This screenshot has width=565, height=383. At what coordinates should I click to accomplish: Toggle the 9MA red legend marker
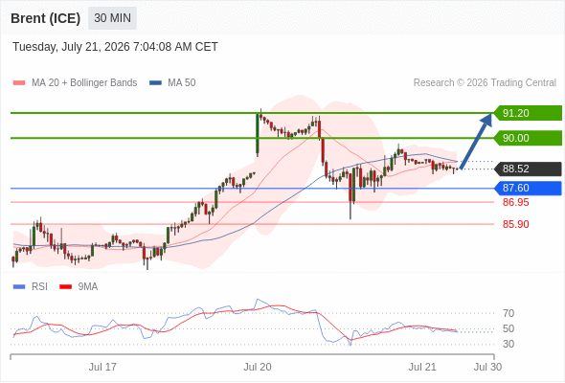[65, 287]
